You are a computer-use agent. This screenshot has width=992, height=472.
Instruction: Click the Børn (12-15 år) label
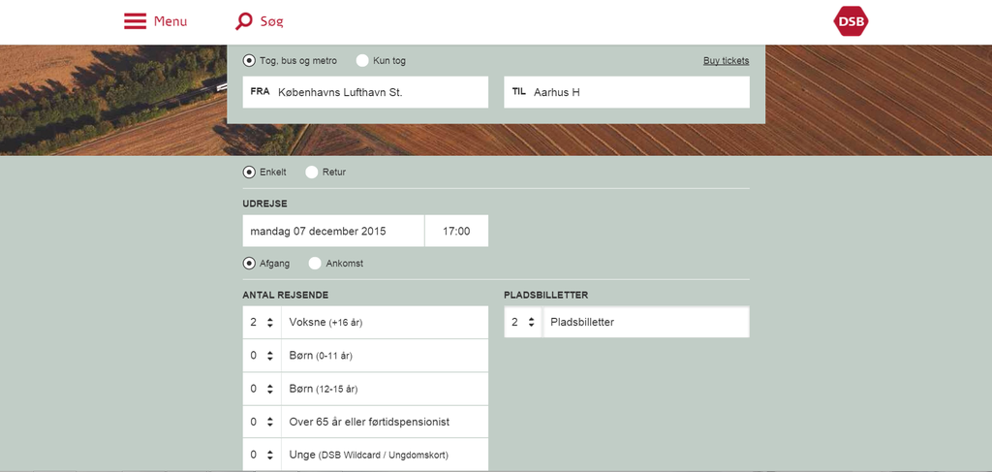click(x=324, y=389)
